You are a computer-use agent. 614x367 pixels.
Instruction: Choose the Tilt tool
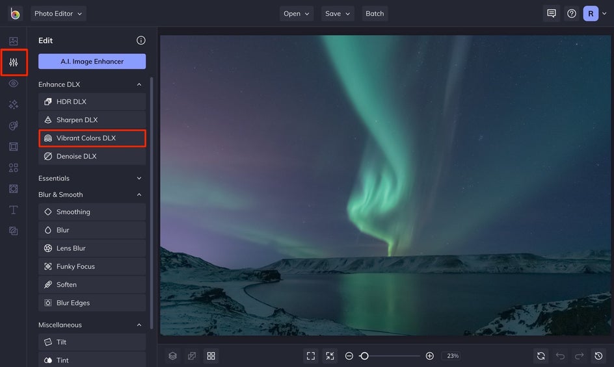coord(92,342)
